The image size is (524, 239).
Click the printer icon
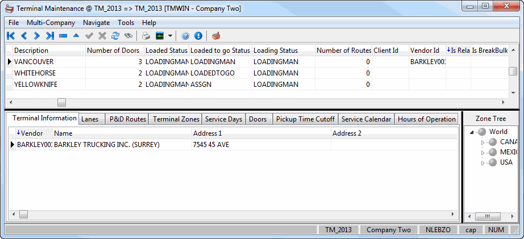point(146,36)
